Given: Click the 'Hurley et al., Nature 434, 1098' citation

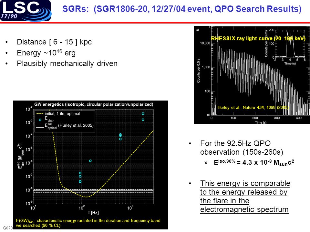Looking at the screenshot, I should [253, 108].
